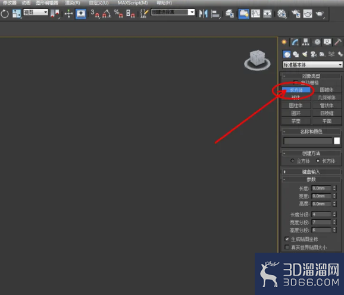Viewport: 344px width, 295px height.
Task: Click the Align tool icon
Action: click(215, 14)
